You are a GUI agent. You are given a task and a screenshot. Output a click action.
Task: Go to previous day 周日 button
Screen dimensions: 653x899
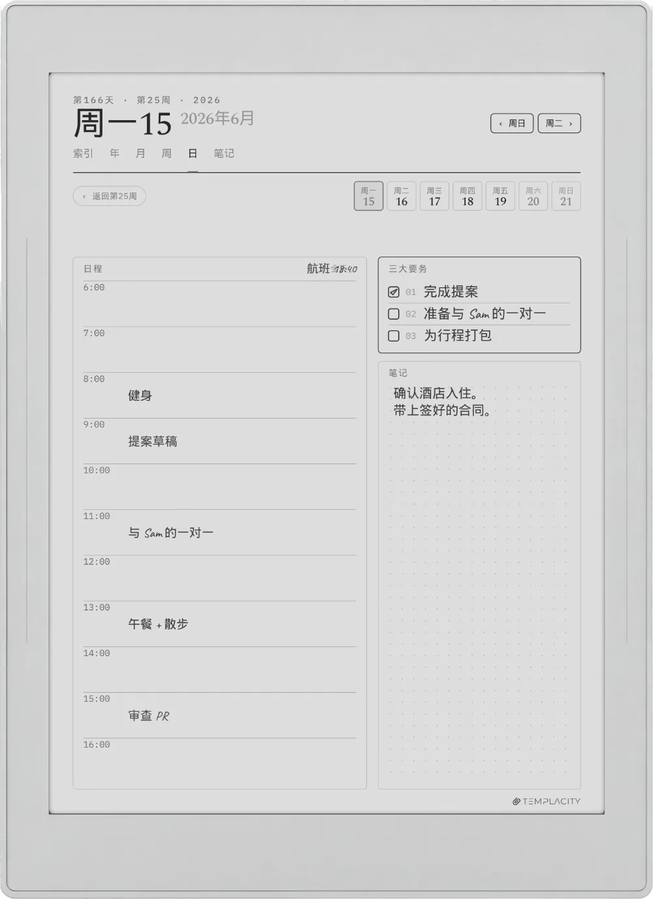(x=512, y=123)
